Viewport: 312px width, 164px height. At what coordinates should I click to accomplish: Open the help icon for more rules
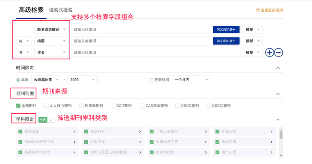click(x=258, y=11)
